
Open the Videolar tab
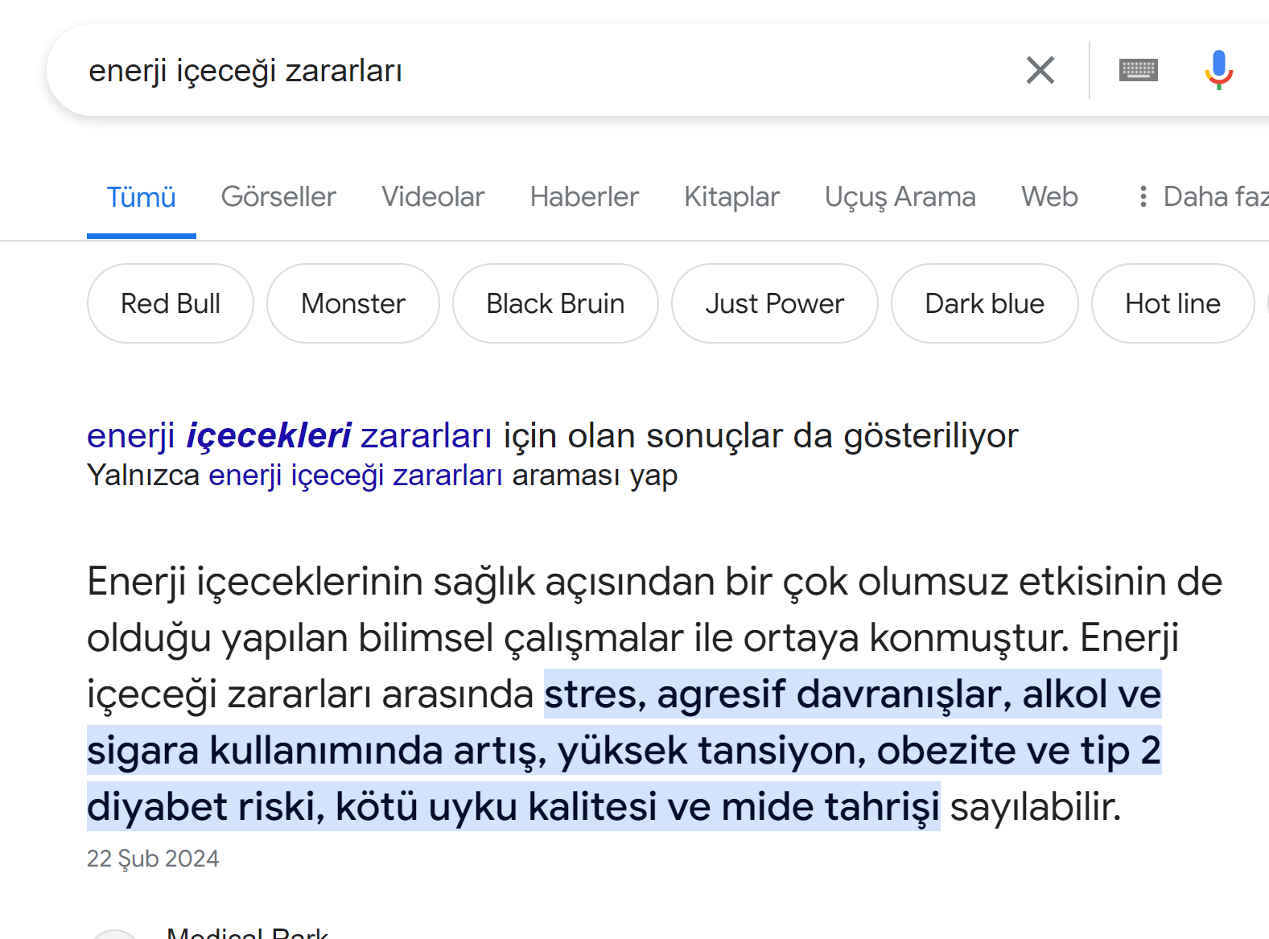[x=433, y=196]
